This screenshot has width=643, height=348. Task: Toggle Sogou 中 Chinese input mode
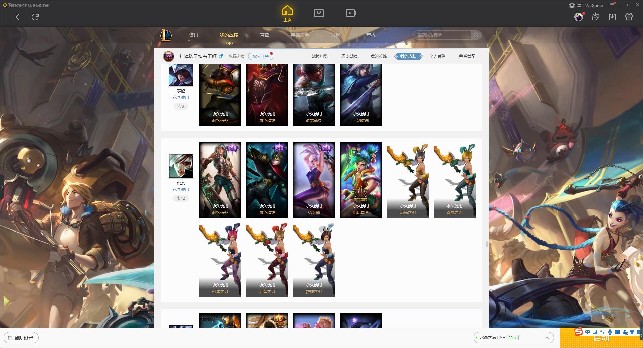click(588, 332)
